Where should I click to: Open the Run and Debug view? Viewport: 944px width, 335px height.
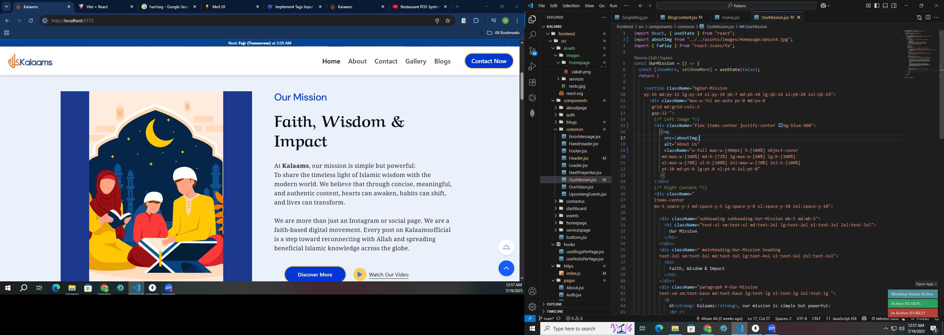coord(532,66)
